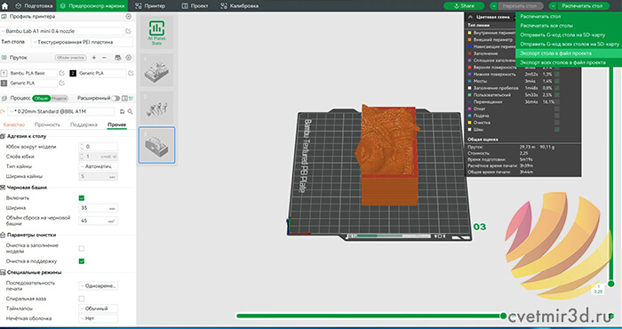The width and height of the screenshot is (622, 329).
Task: Open the Нечёткая оболочка dropdown
Action: pyautogui.click(x=98, y=318)
